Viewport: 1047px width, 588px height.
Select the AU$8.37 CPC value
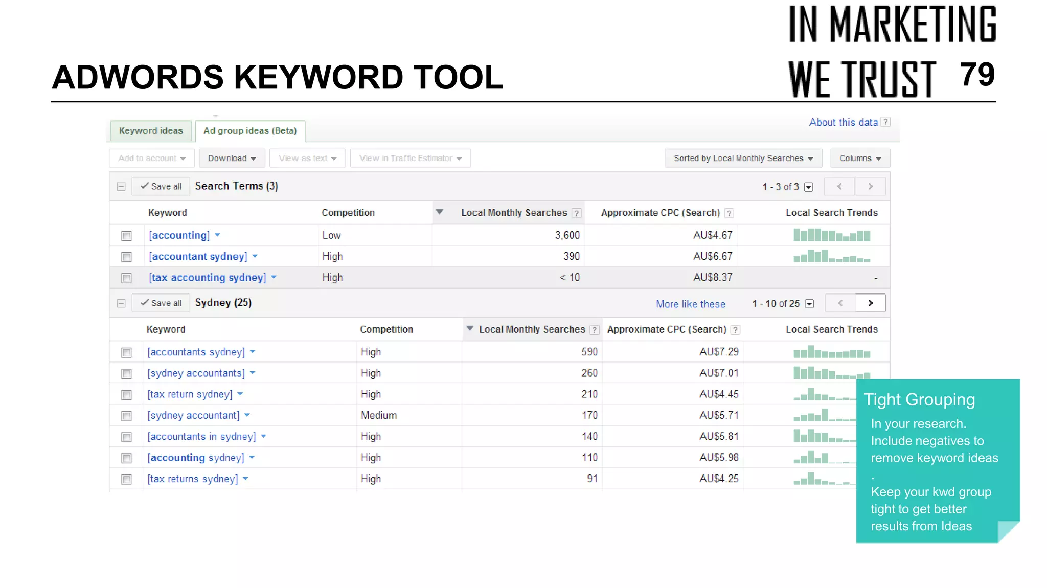pos(713,277)
